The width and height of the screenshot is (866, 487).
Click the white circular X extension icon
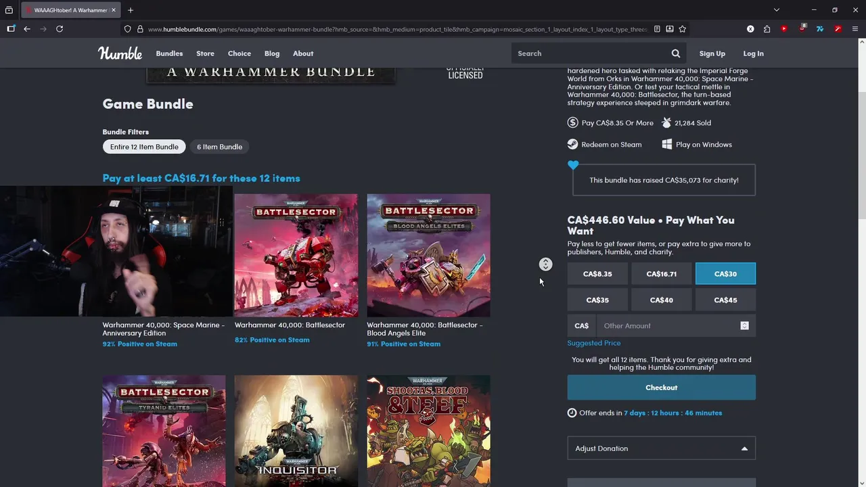[x=750, y=29]
